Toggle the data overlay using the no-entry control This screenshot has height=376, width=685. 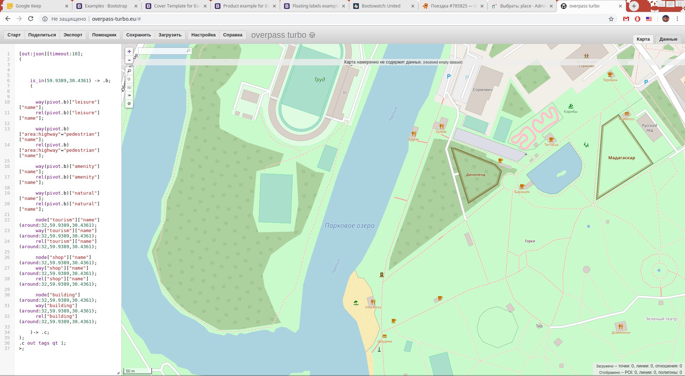point(129,104)
